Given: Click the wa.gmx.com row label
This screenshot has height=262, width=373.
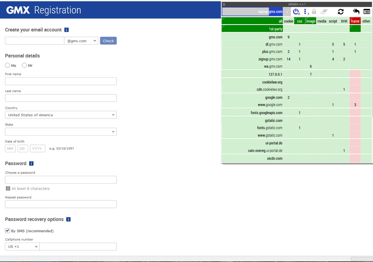Looking at the screenshot, I should tap(252, 66).
